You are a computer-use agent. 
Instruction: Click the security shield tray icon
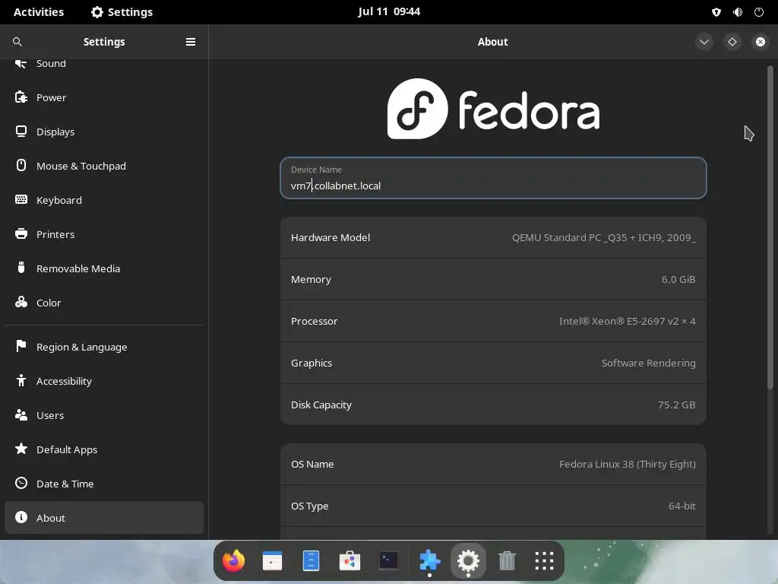716,12
